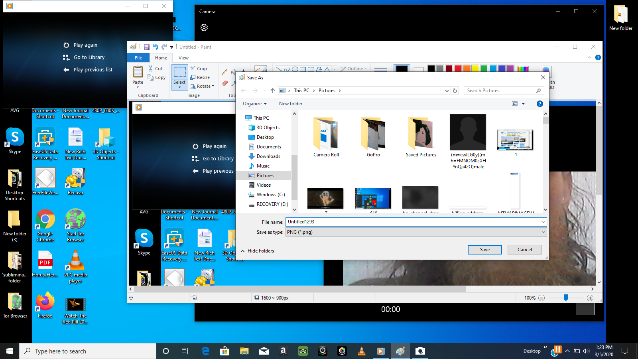
Task: Create a New folder in Save As
Action: point(291,104)
